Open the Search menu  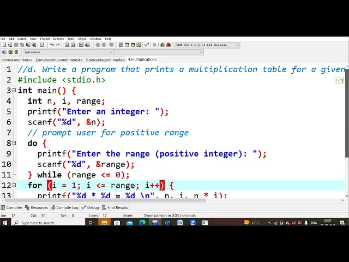tap(22, 39)
